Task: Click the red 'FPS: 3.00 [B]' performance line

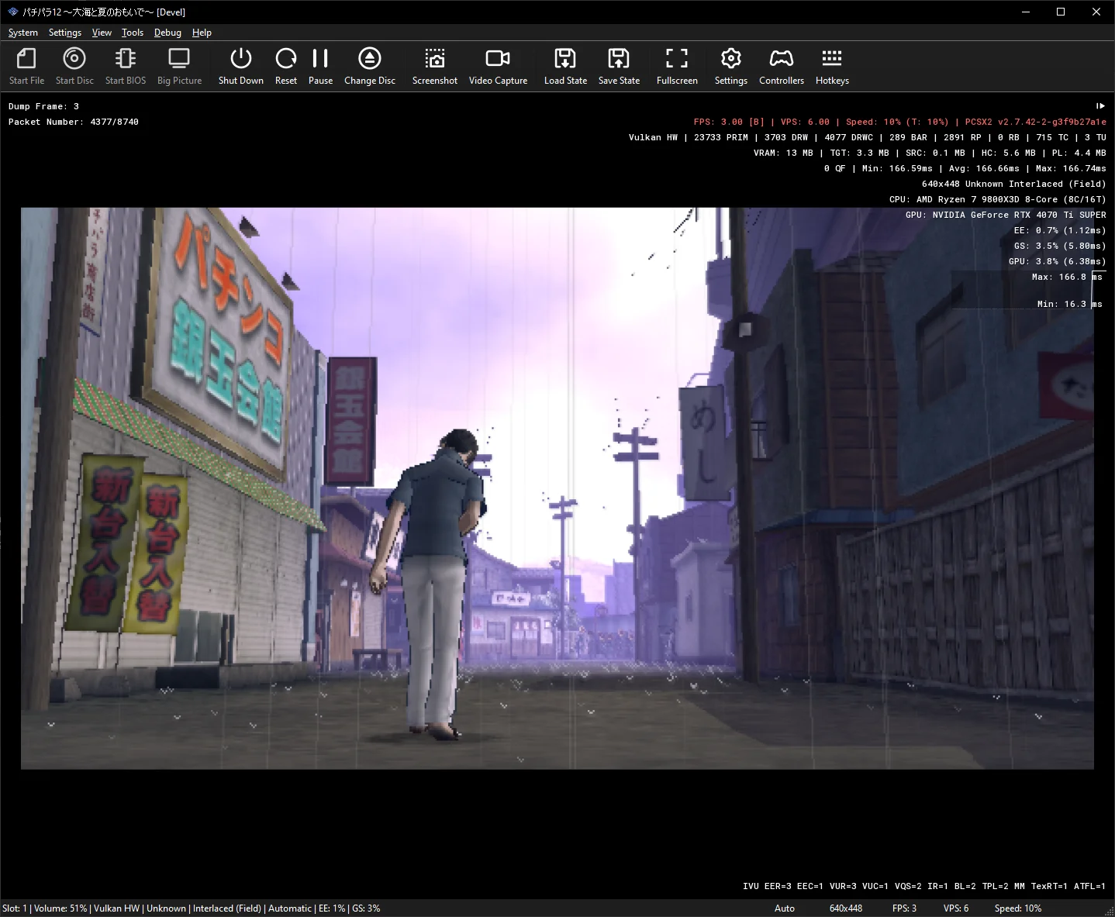Action: coord(900,122)
